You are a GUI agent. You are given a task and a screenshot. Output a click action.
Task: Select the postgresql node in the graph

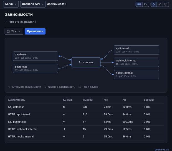click(36, 68)
